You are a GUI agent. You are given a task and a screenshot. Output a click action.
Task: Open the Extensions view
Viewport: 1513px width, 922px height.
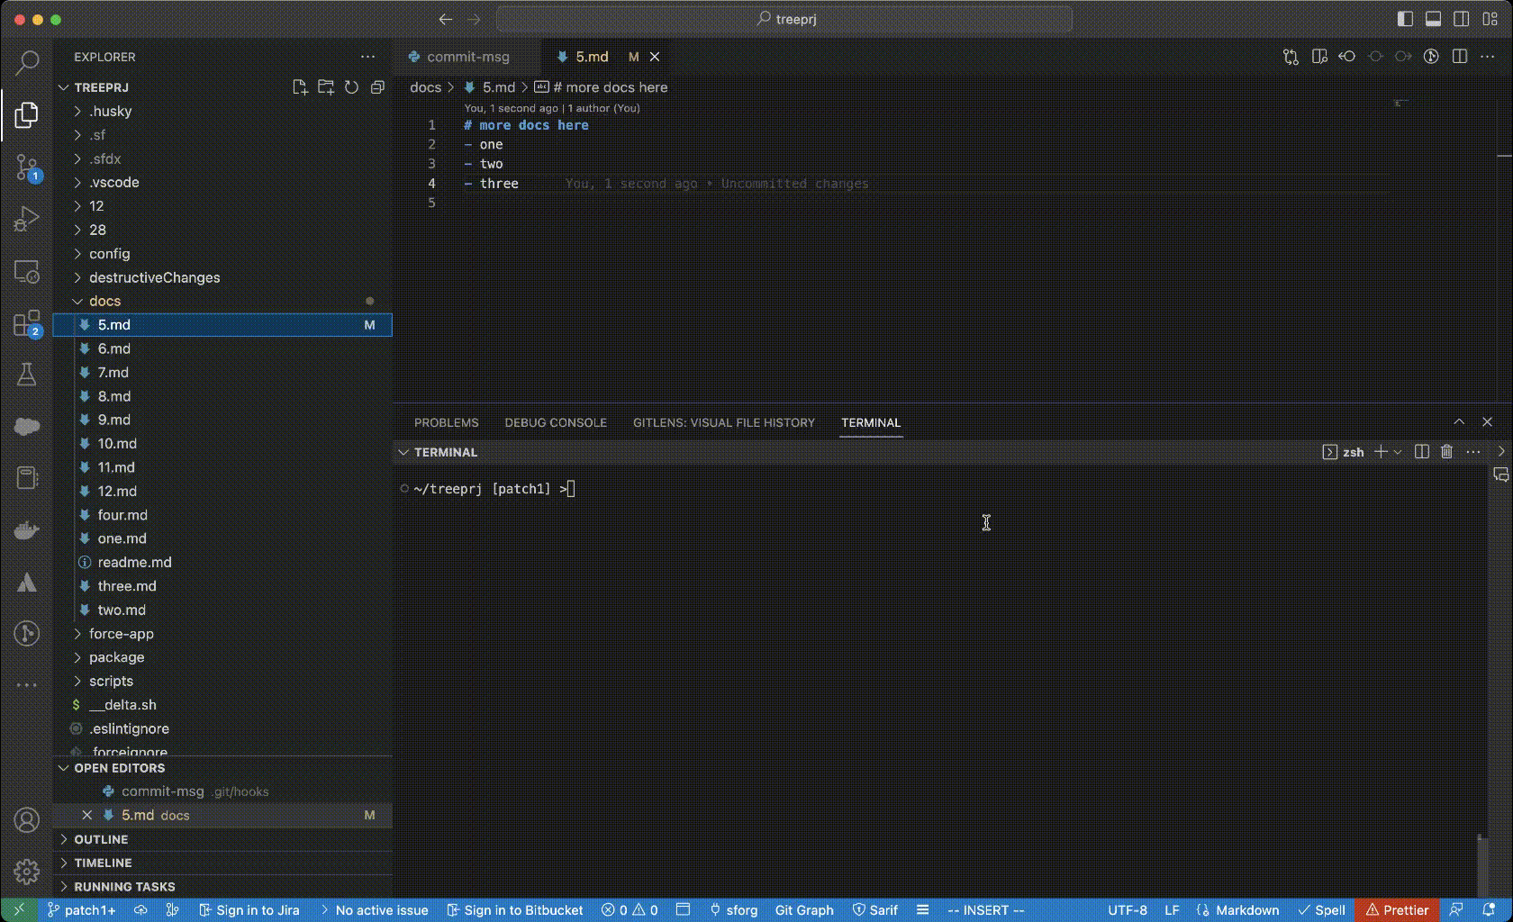(27, 324)
